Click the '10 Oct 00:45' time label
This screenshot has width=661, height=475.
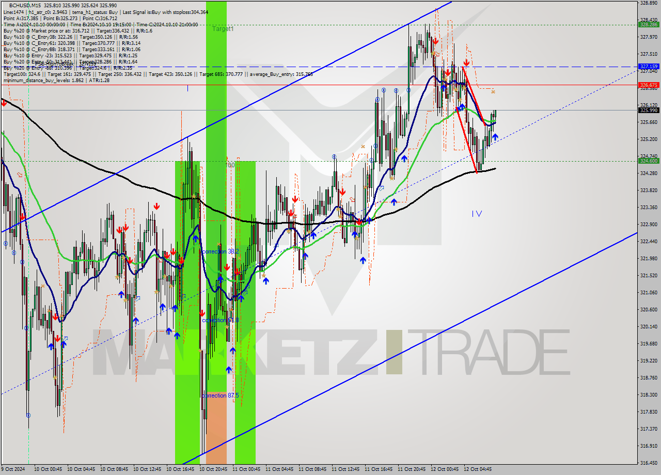click(48, 469)
